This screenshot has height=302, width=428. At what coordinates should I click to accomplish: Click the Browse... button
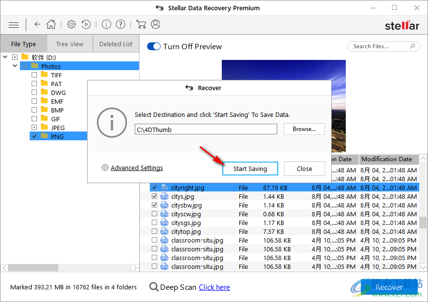coord(304,129)
